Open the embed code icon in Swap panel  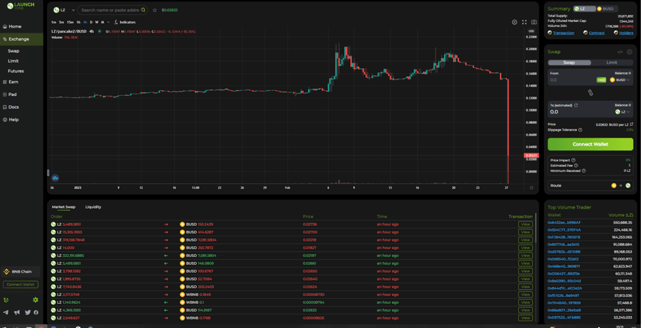tap(620, 52)
